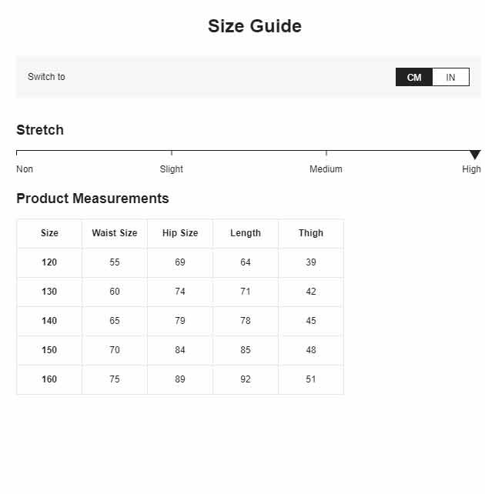Select the CM unit option
This screenshot has width=485, height=494.
point(414,77)
